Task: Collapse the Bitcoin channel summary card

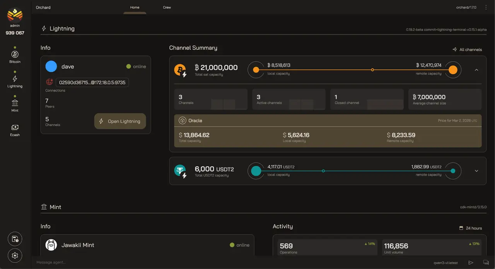Action: point(476,70)
